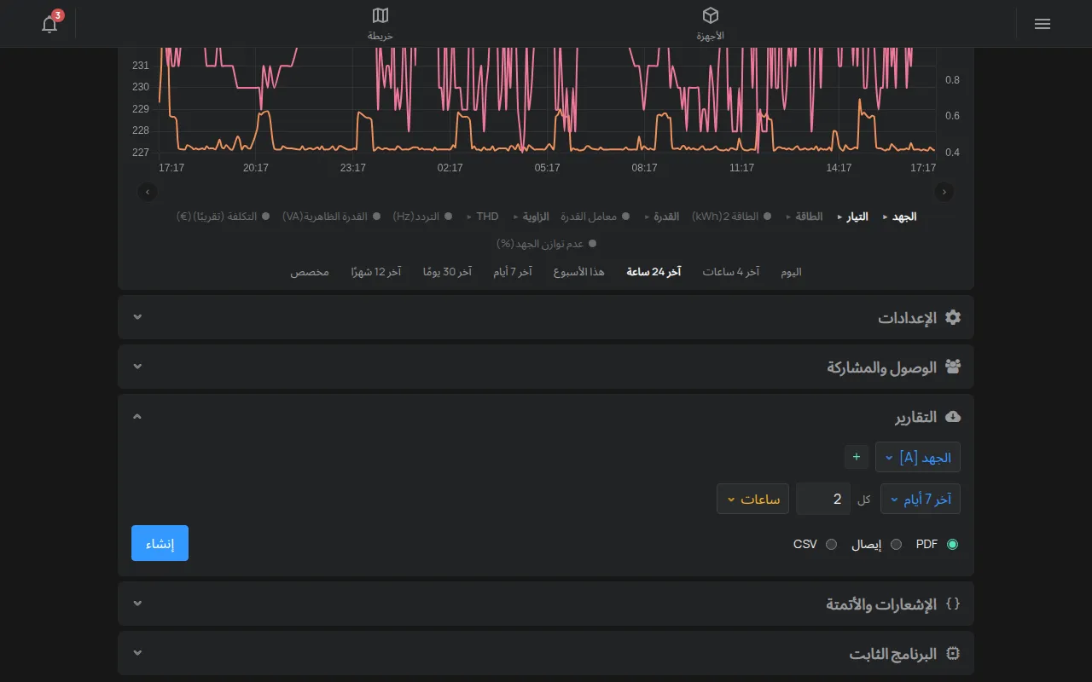Add another report metric with plus button
Image resolution: width=1092 pixels, height=682 pixels.
click(857, 457)
